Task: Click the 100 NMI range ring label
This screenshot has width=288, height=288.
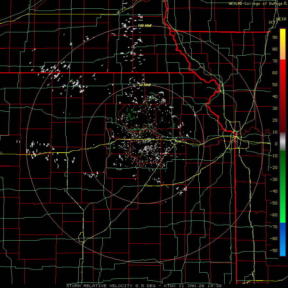Action: click(145, 26)
